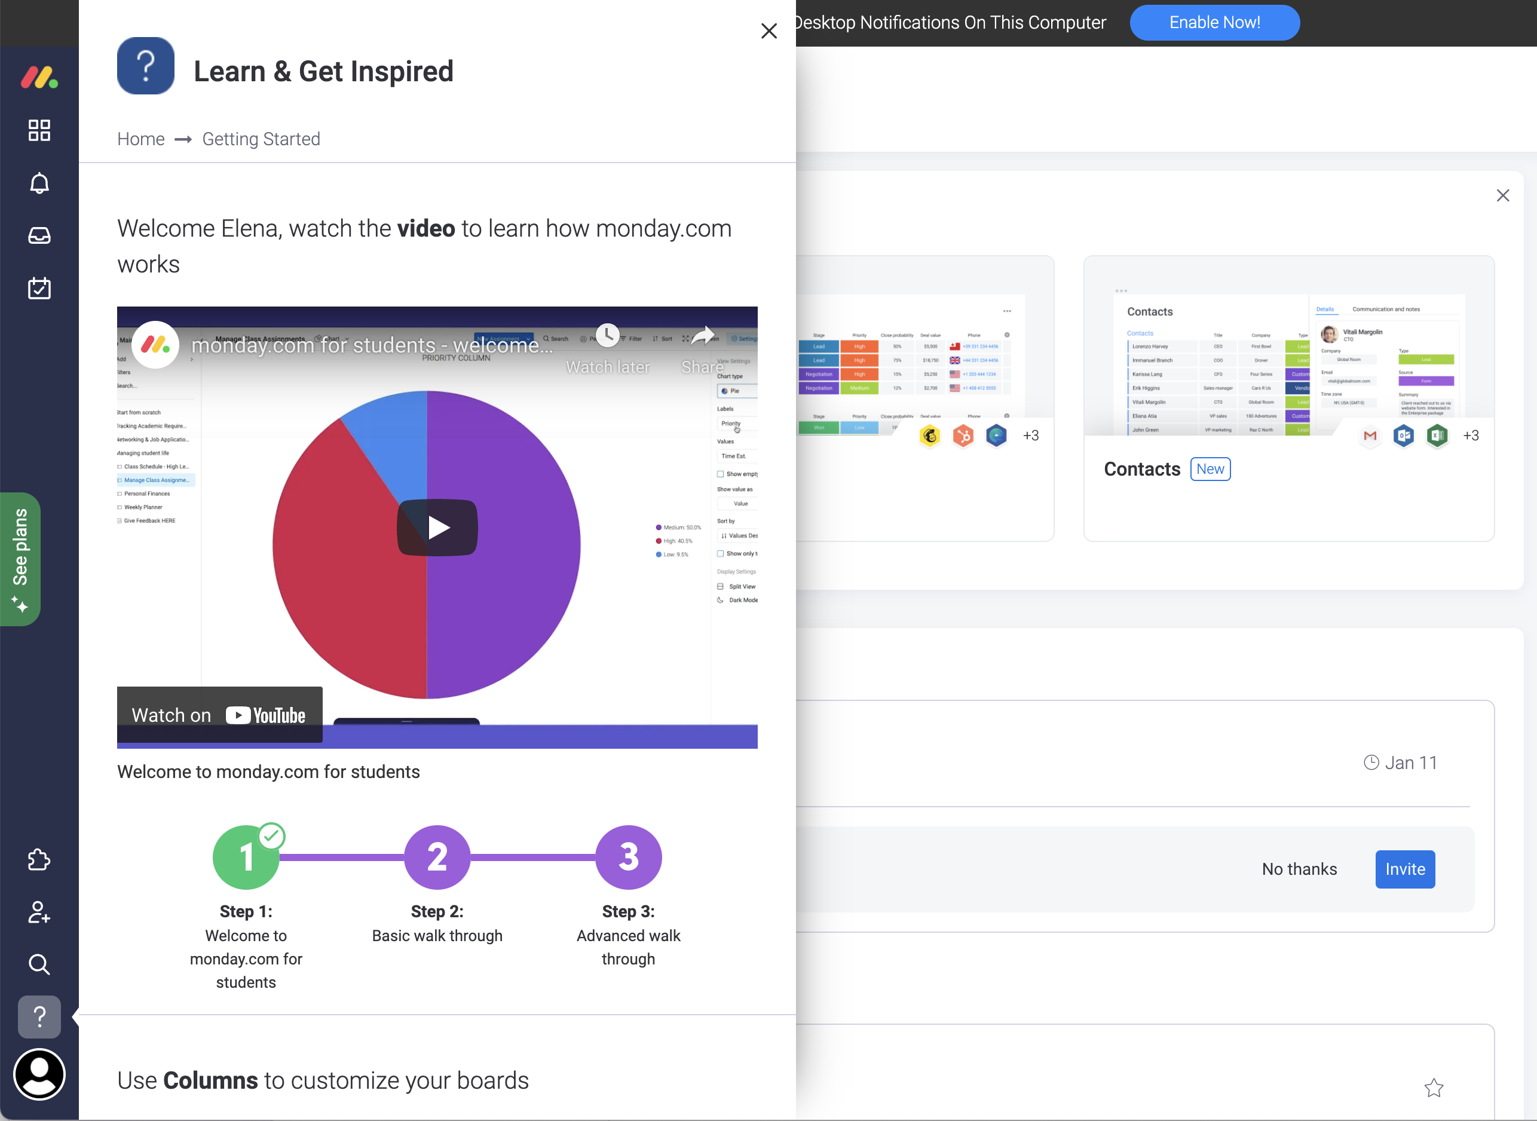Click the Invite button
The image size is (1537, 1121).
click(1404, 869)
